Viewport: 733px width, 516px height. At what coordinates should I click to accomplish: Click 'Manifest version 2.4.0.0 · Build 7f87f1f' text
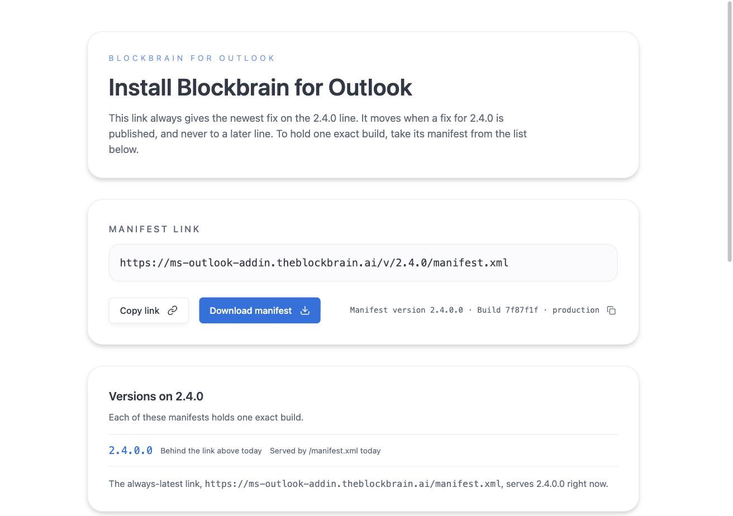(x=444, y=310)
